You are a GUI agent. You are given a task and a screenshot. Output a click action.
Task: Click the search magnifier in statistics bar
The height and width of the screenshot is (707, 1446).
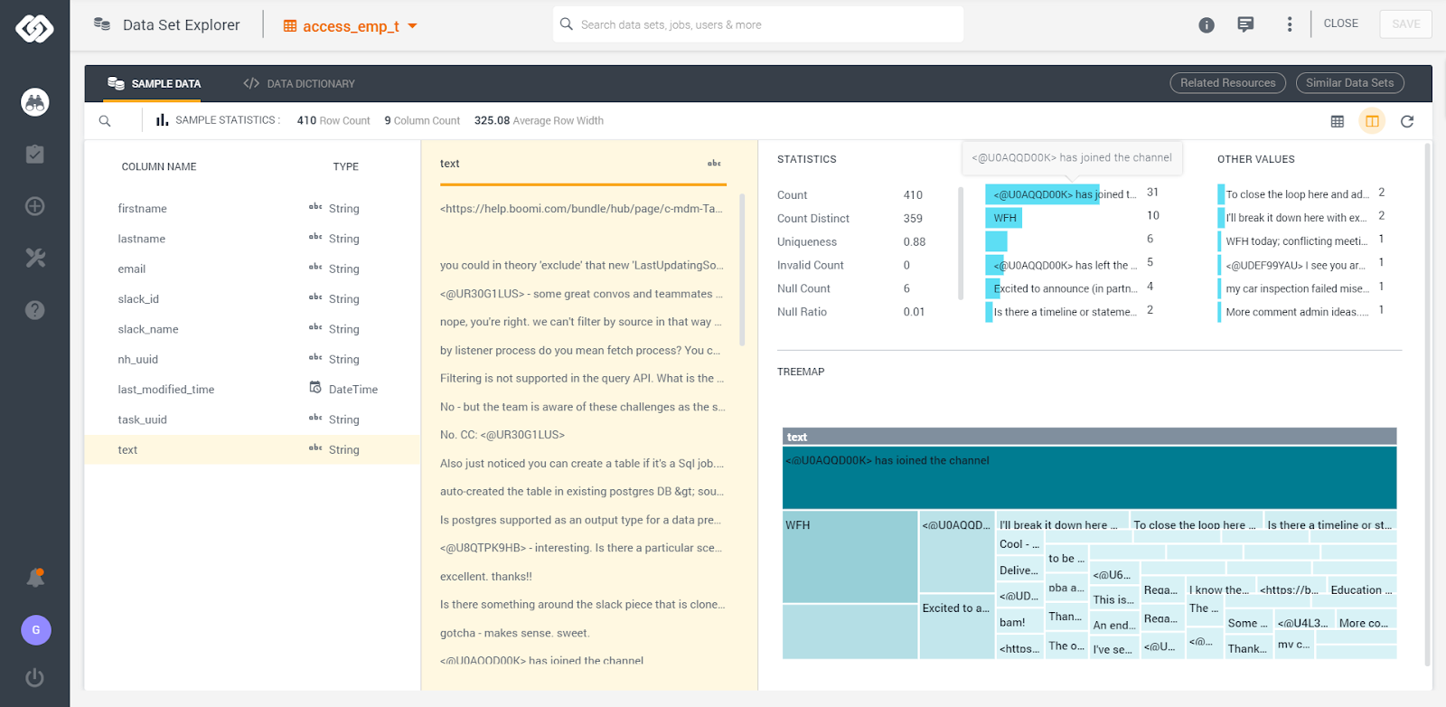(105, 121)
